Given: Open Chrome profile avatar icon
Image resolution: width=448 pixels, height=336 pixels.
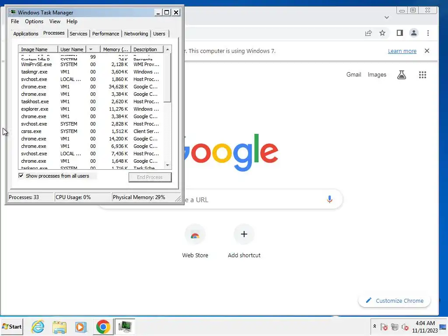Looking at the screenshot, I should coord(413,33).
